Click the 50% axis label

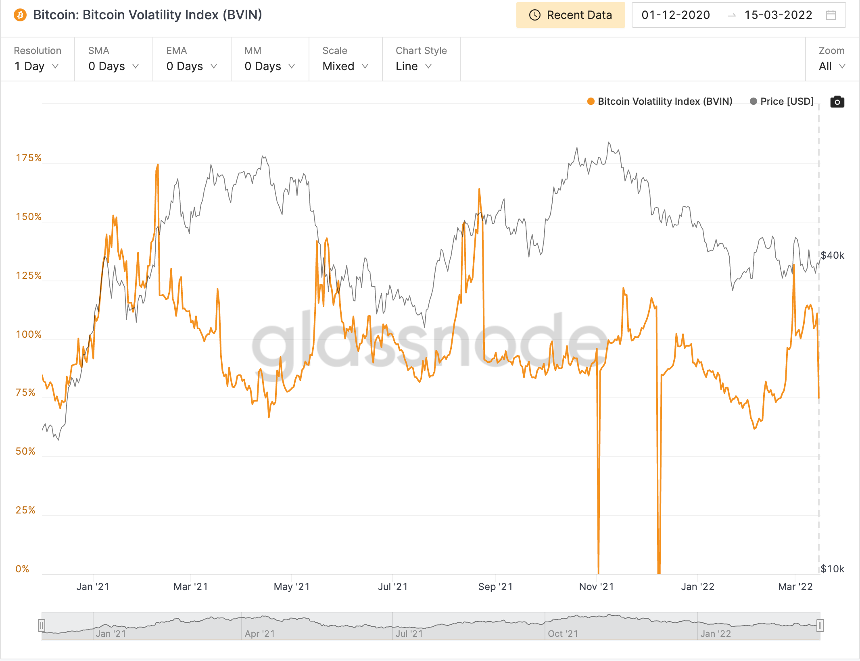pos(25,451)
